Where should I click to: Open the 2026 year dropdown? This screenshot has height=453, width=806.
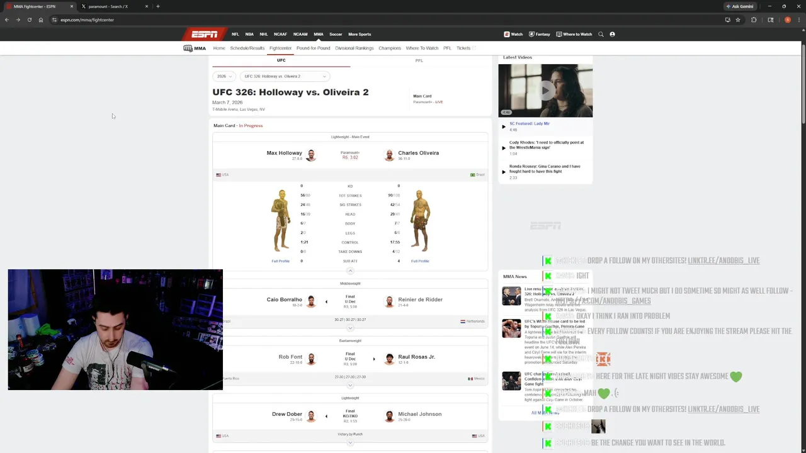click(x=224, y=76)
